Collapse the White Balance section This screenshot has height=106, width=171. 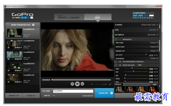[116, 65]
